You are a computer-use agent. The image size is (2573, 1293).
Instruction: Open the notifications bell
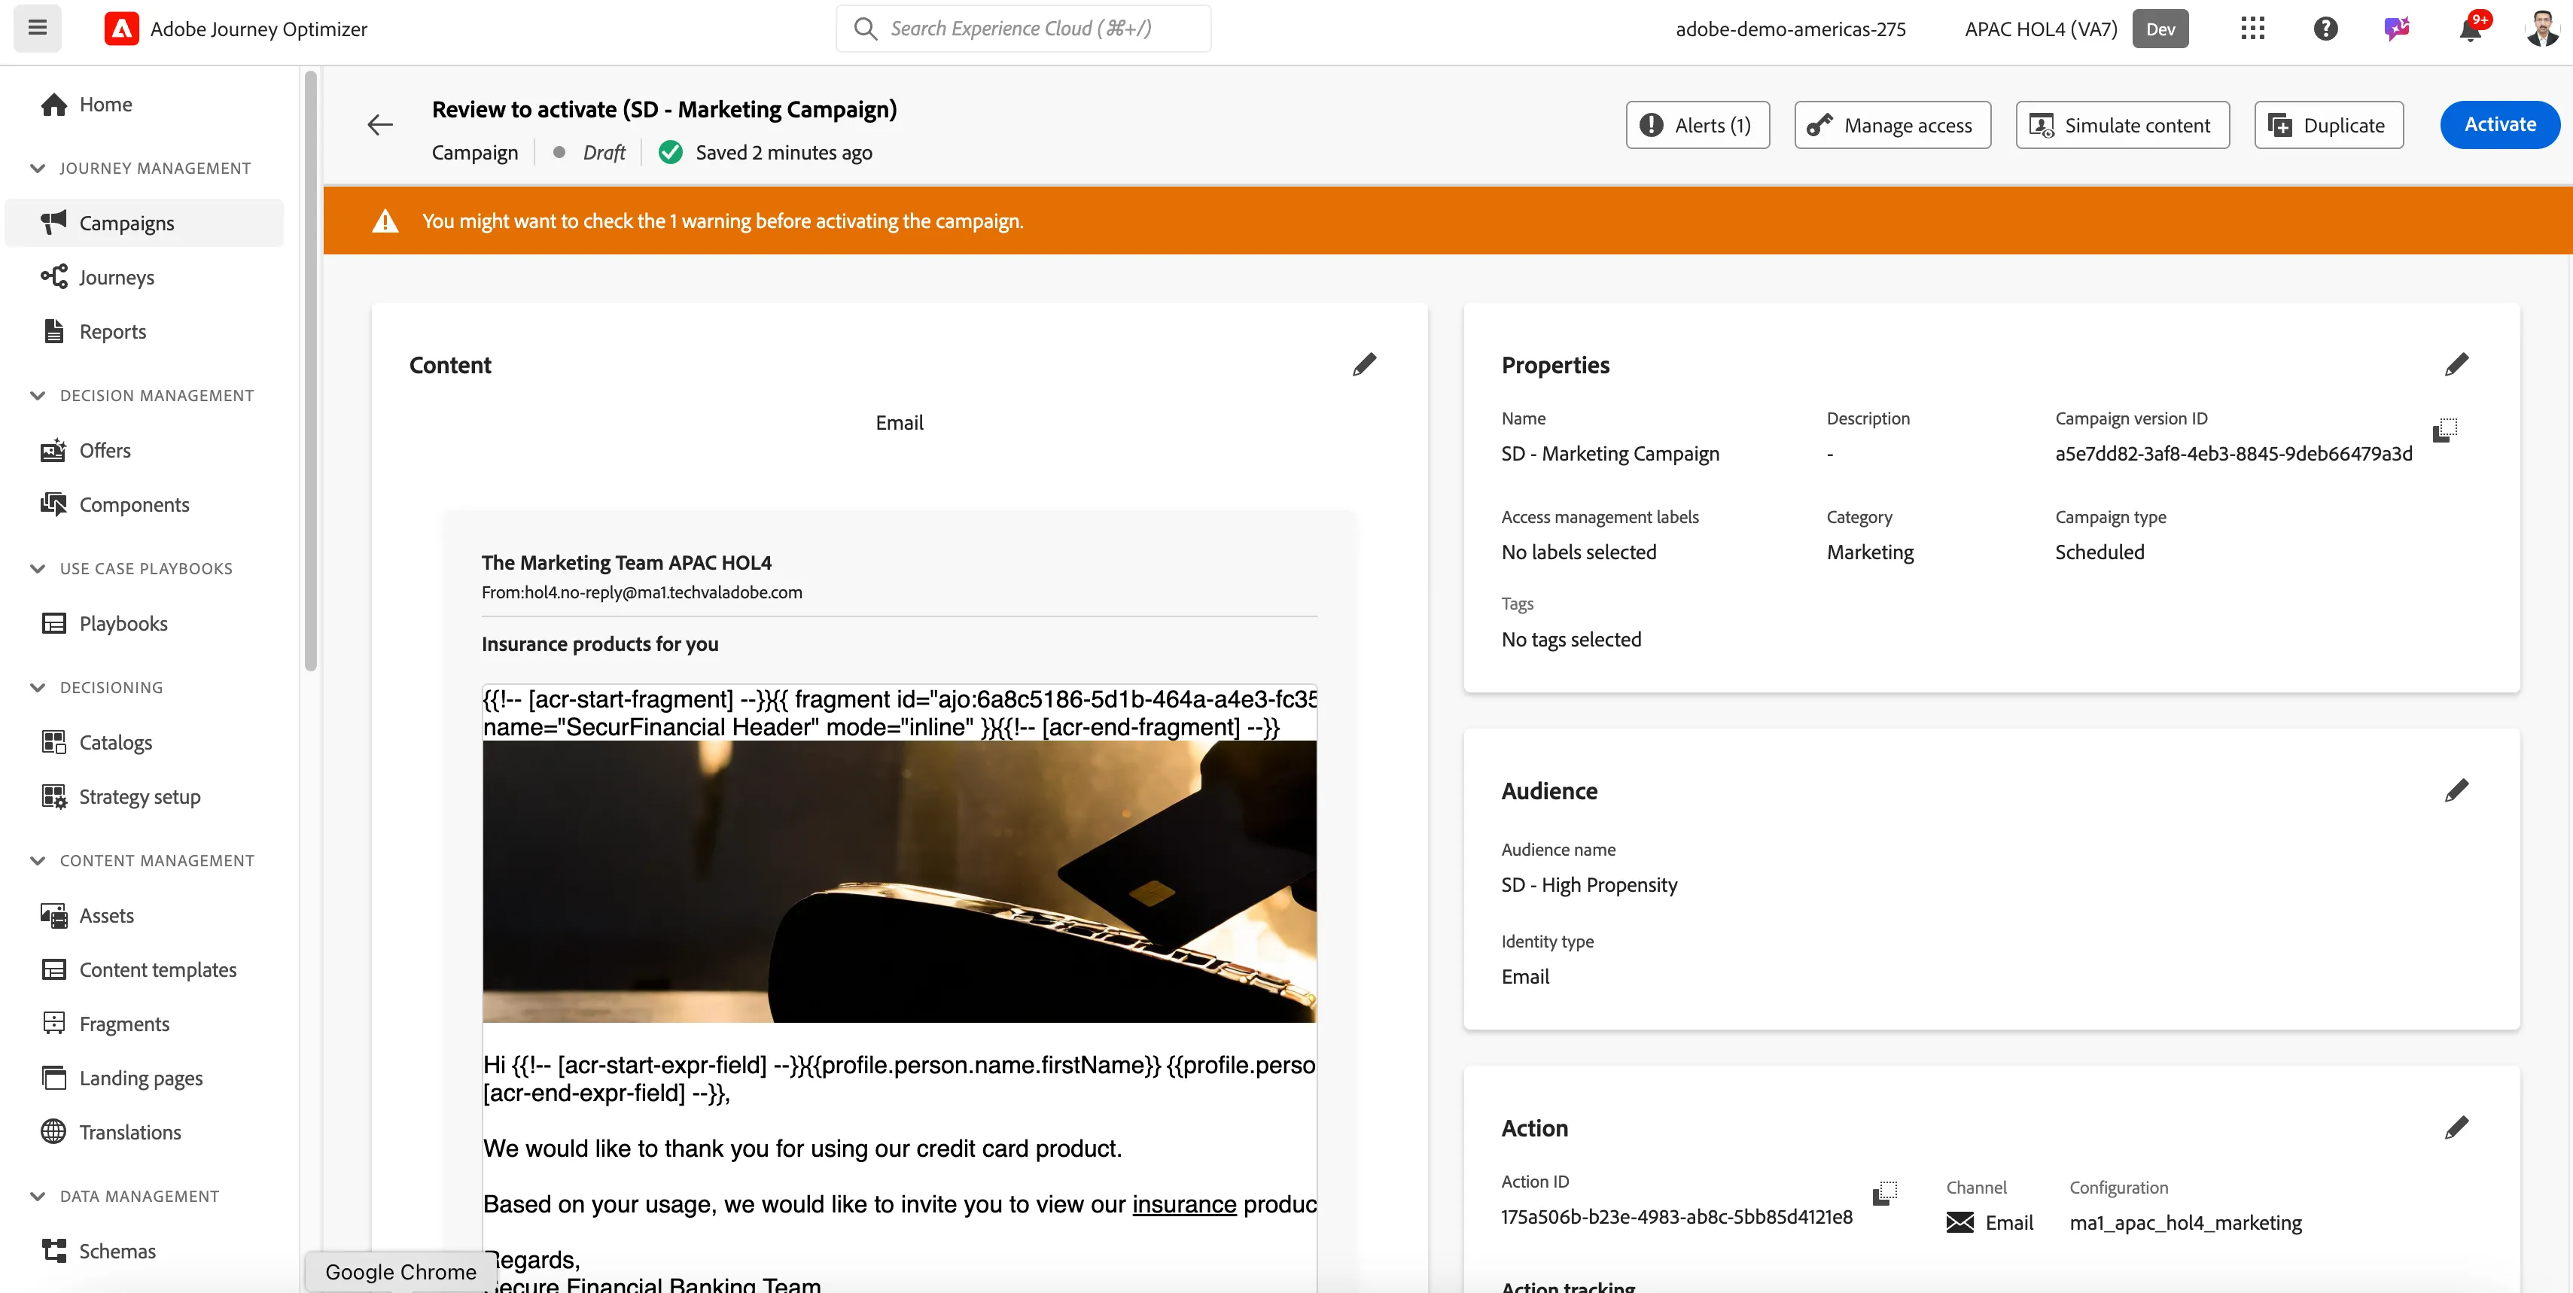click(2470, 29)
